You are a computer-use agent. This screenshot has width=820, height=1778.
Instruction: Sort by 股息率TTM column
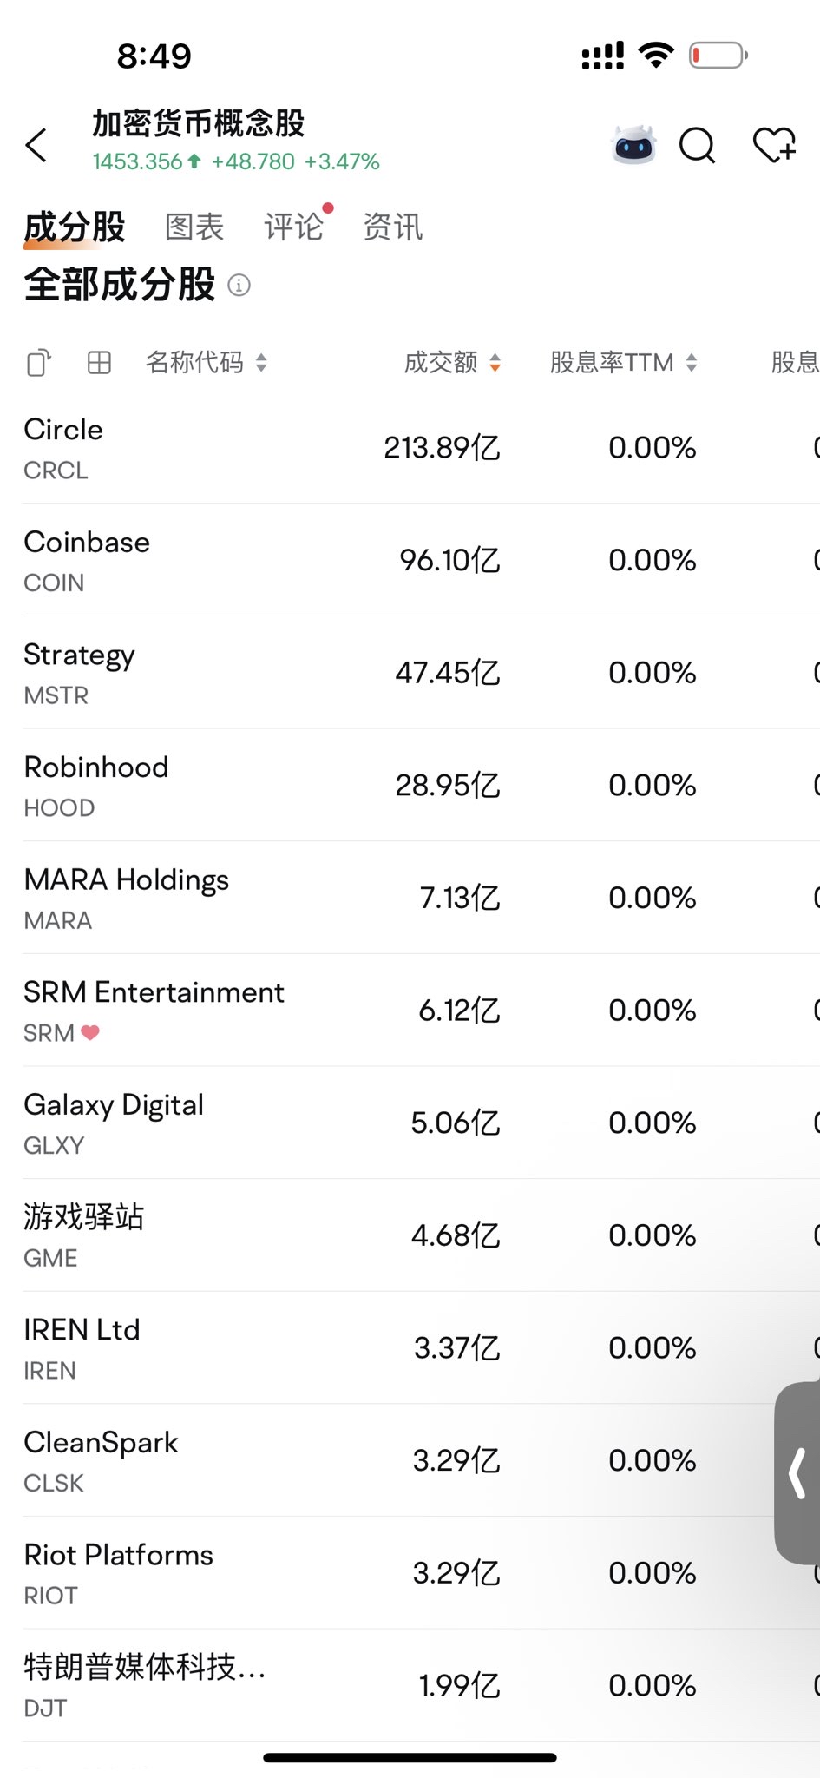tap(624, 362)
